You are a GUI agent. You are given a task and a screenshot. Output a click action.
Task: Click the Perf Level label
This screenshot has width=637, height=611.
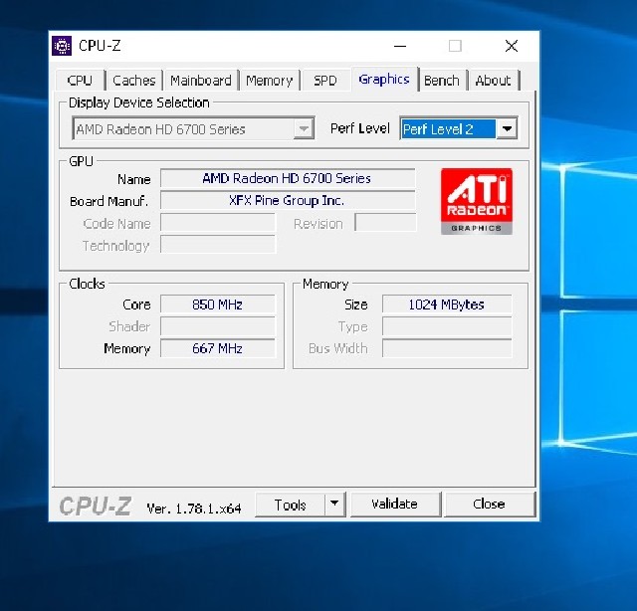click(x=360, y=128)
